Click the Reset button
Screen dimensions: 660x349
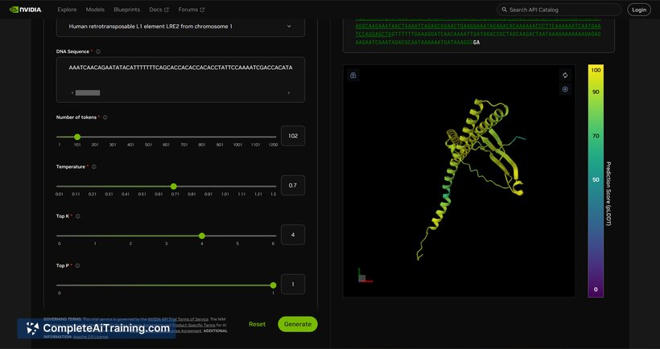pos(258,324)
